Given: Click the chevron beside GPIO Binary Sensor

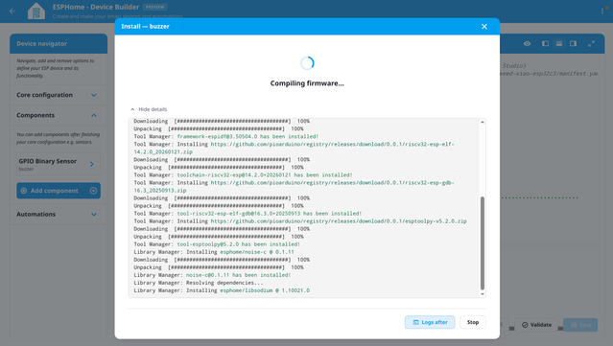Looking at the screenshot, I should point(92,164).
